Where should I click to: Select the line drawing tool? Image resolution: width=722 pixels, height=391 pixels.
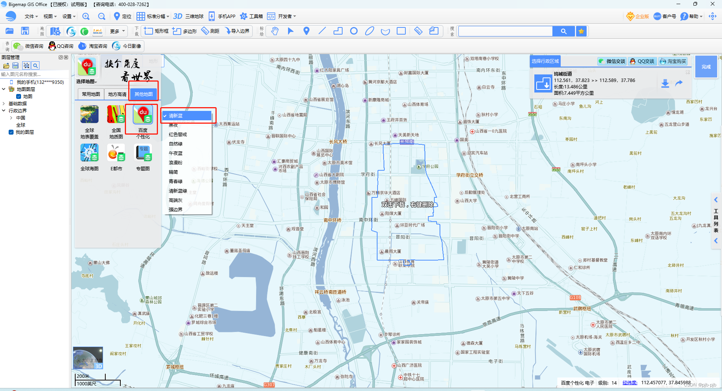(x=322, y=31)
